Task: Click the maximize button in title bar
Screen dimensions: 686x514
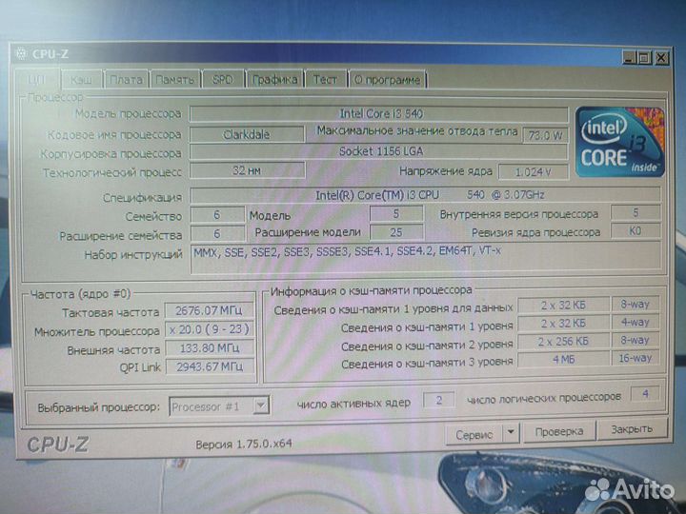Action: 645,58
